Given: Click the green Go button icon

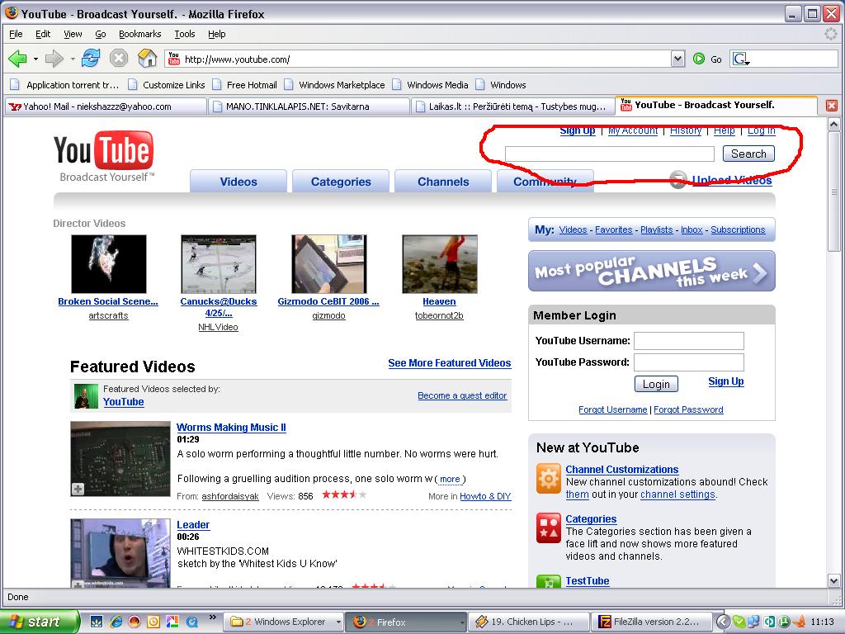Looking at the screenshot, I should (x=699, y=59).
